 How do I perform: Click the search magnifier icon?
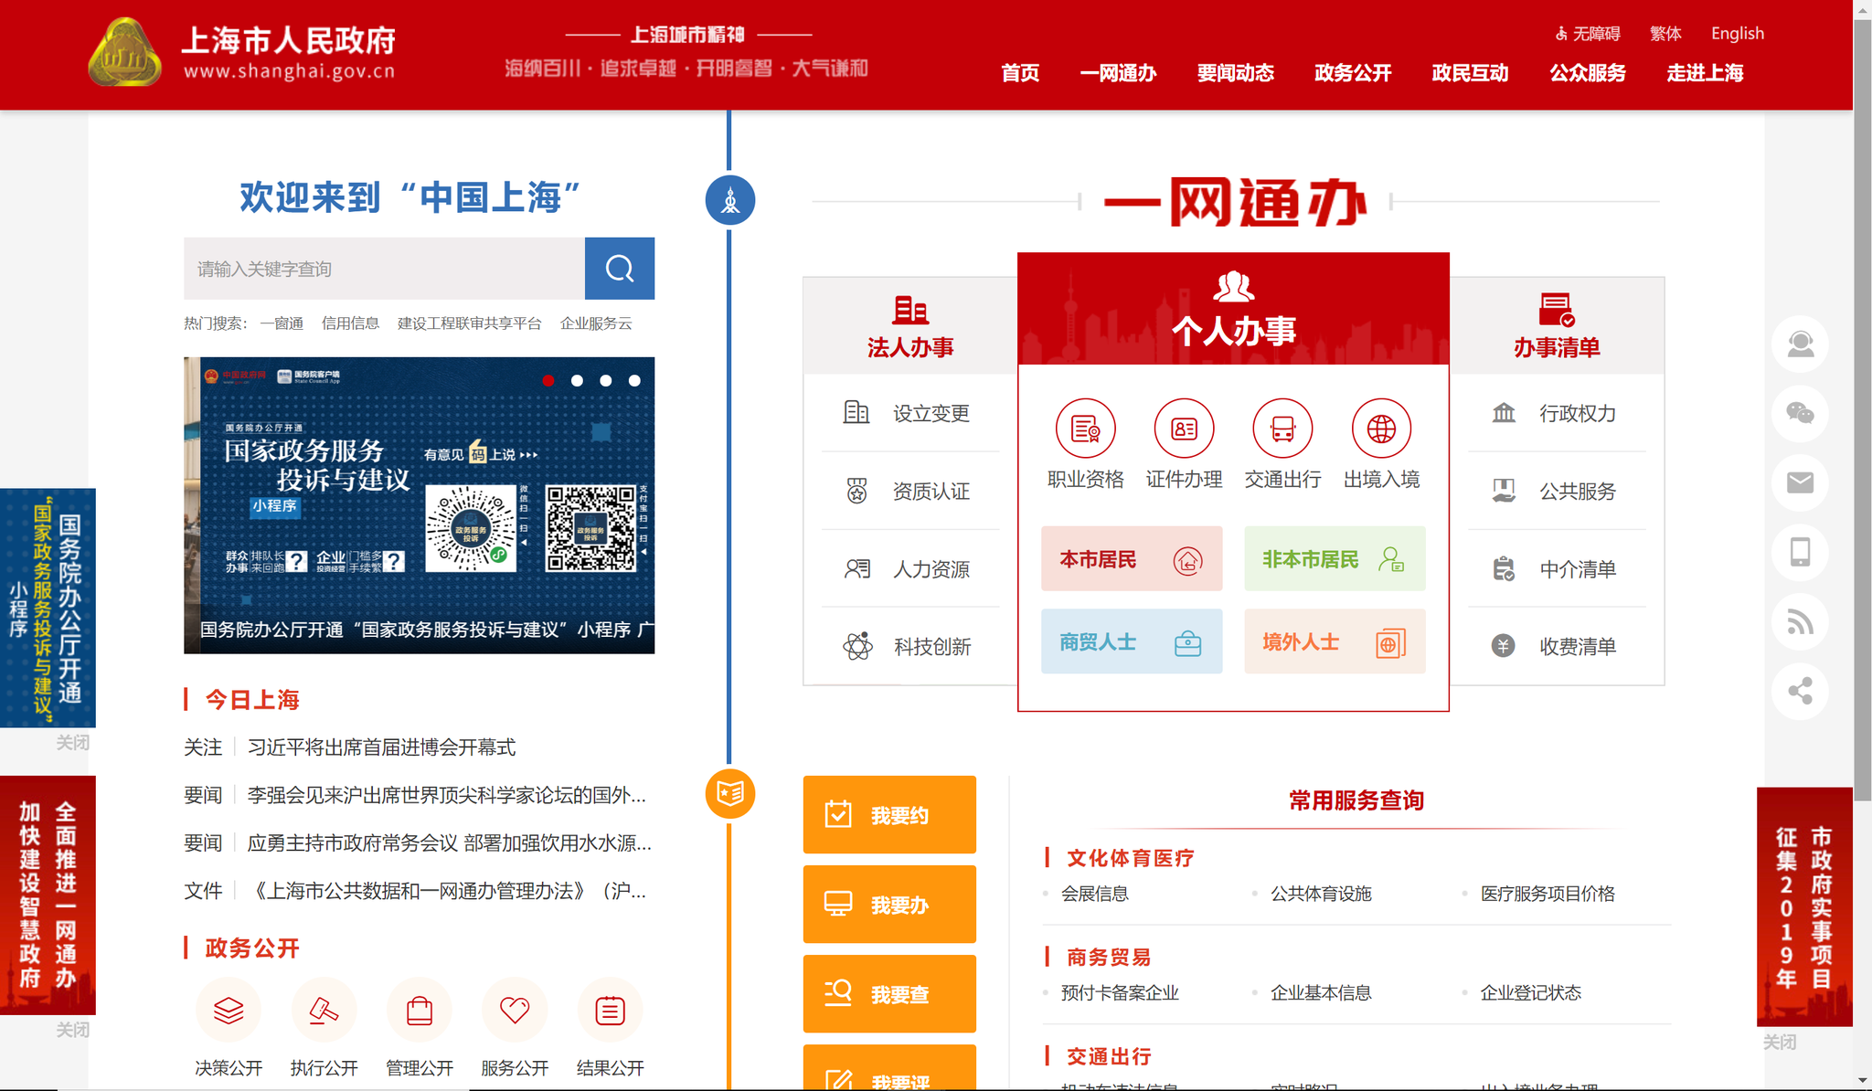tap(619, 269)
